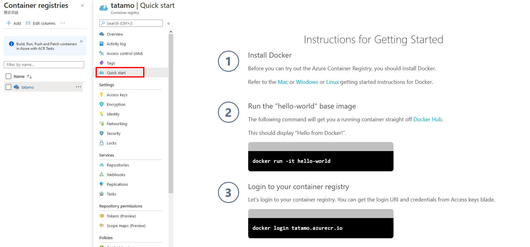The width and height of the screenshot is (530, 247).
Task: Click the docker run hello-world command box
Action: 321,161
